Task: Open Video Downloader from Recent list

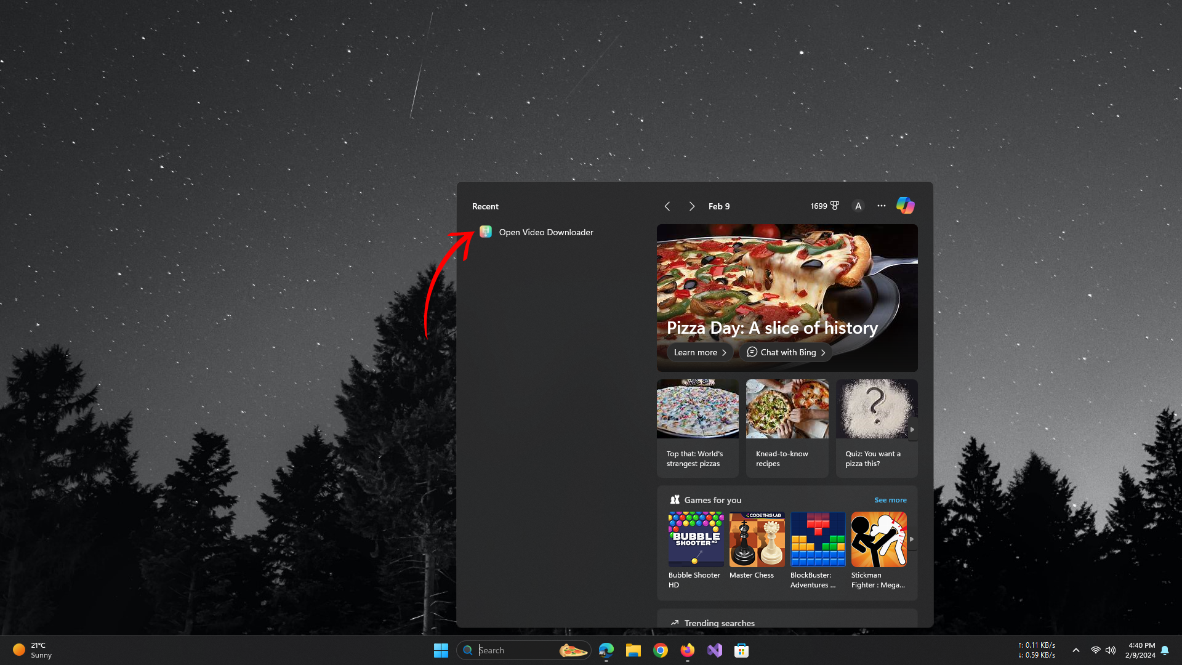Action: point(545,232)
